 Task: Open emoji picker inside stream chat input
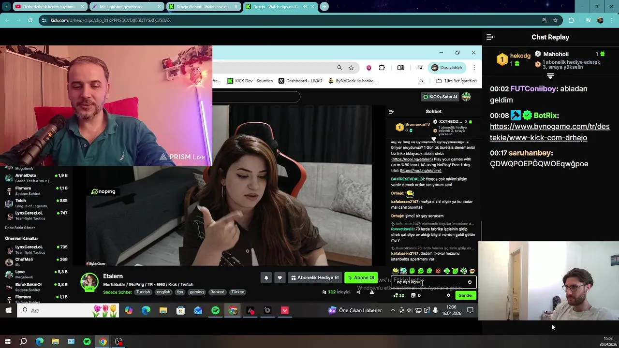[x=470, y=282]
